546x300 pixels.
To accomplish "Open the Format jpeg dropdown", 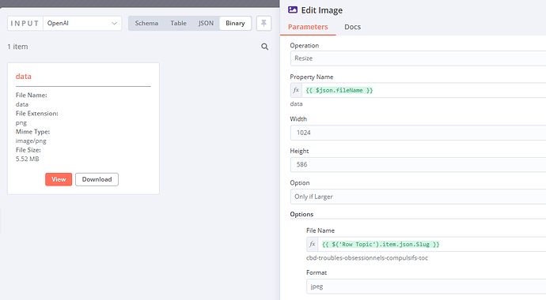I will pyautogui.click(x=427, y=287).
